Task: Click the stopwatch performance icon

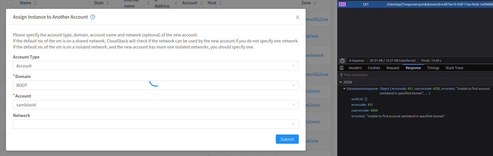Action: pos(342,61)
